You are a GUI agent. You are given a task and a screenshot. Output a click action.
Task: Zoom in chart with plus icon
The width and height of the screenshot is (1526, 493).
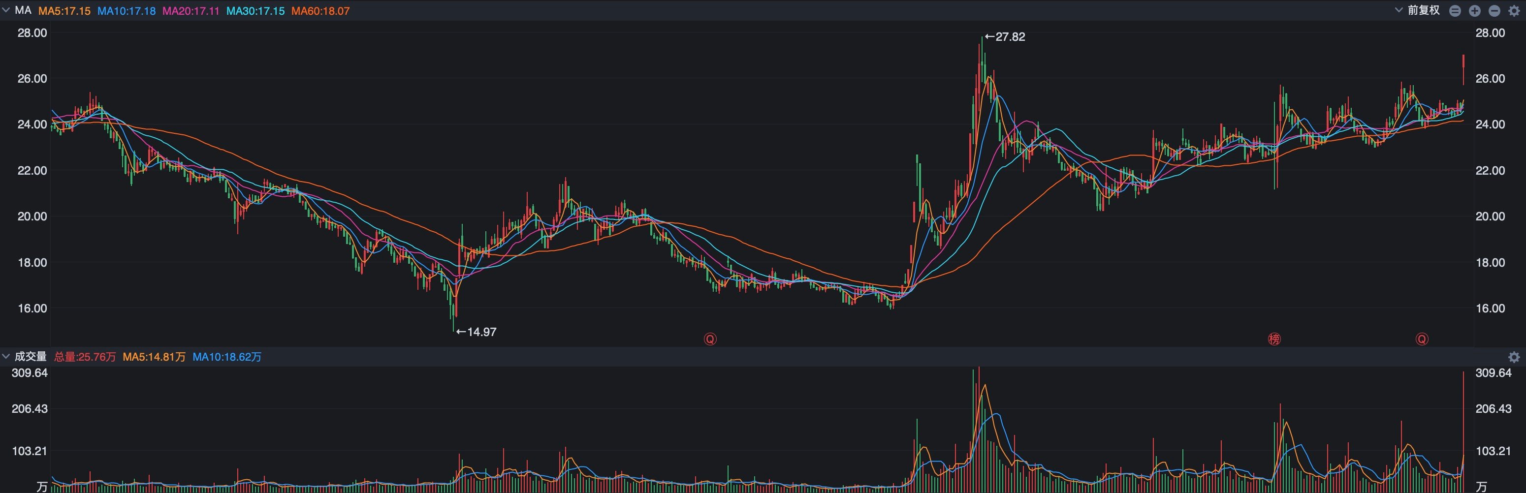[x=1474, y=11]
